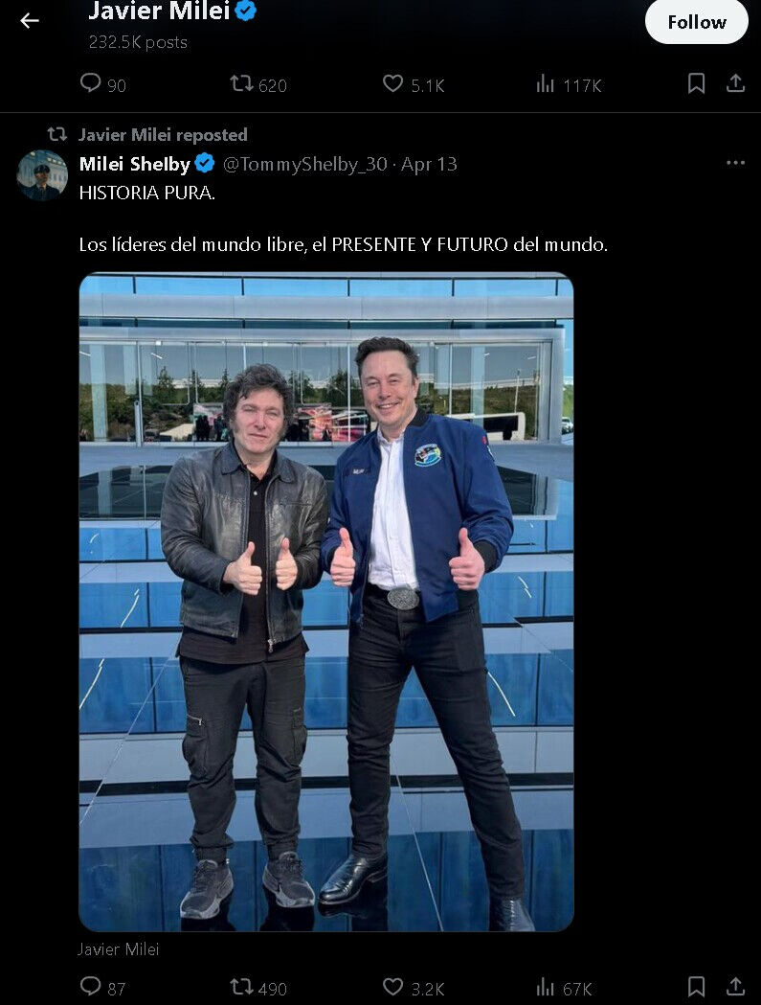Open the @TommyShelby_30 handle

(x=305, y=164)
